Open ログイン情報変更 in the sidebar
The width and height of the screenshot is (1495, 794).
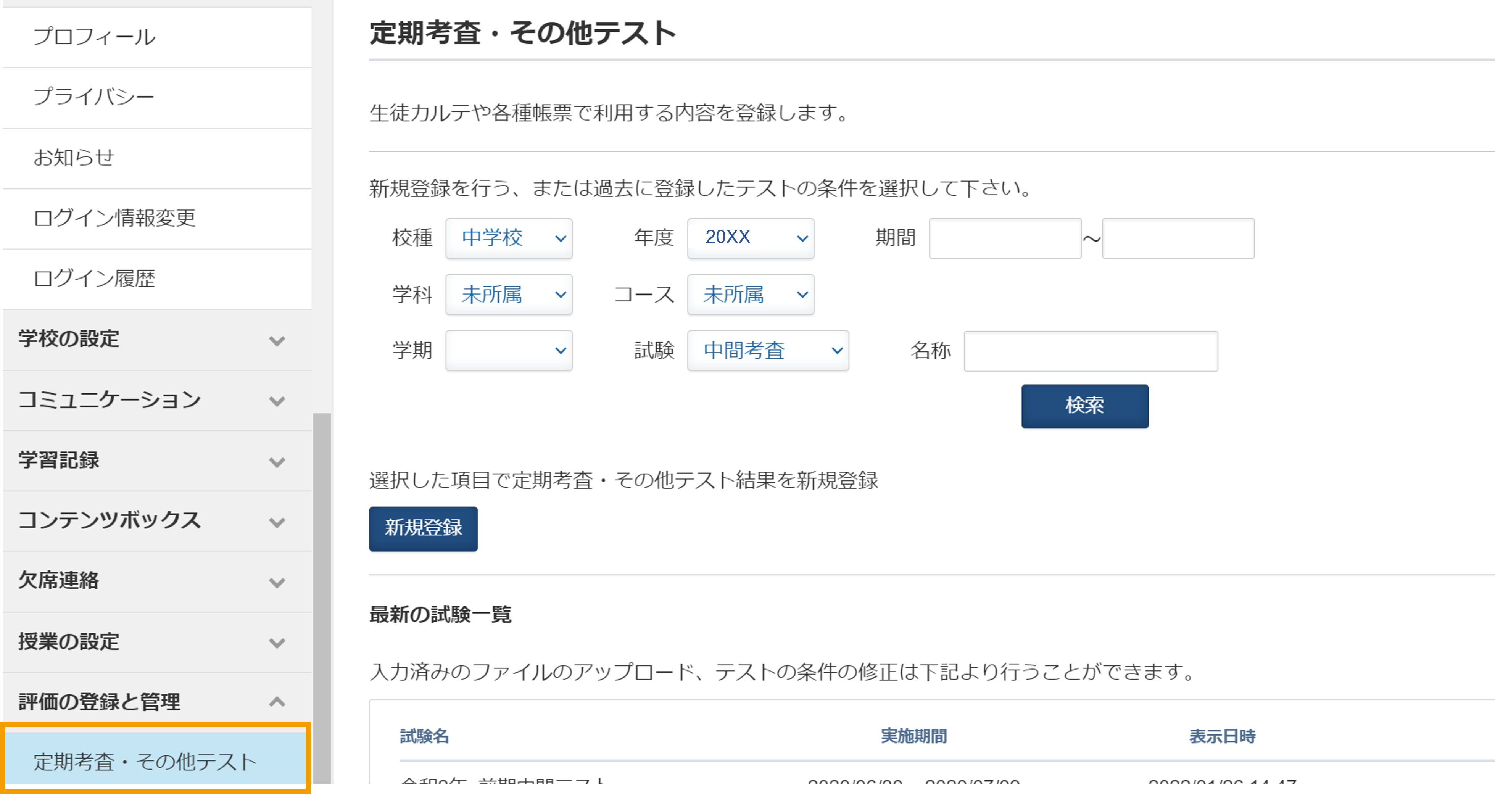pos(157,219)
